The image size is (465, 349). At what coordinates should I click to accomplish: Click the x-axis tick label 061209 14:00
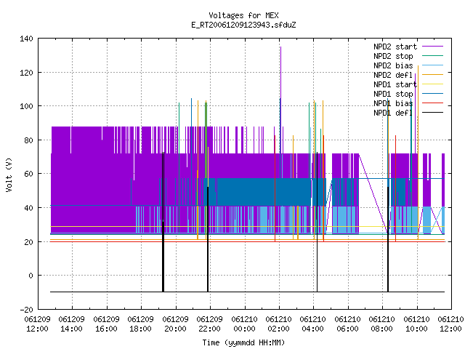[x=71, y=324]
